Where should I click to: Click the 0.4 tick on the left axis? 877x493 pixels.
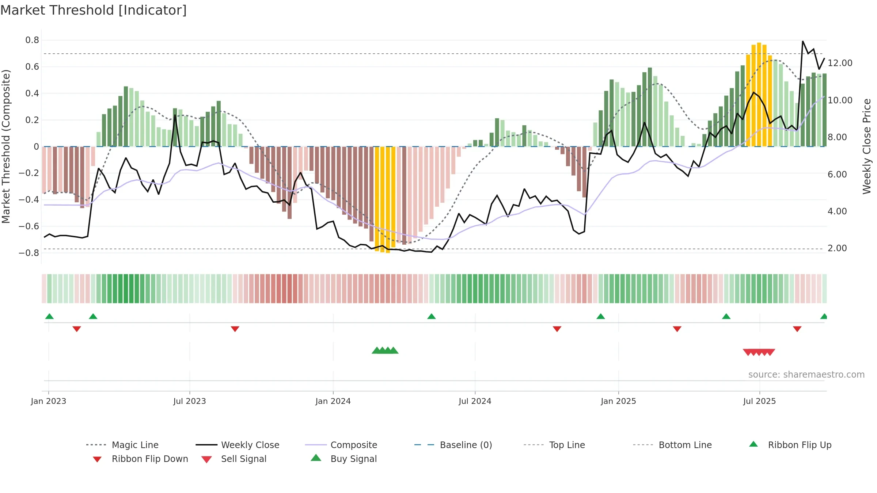[x=32, y=93]
